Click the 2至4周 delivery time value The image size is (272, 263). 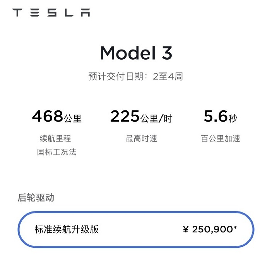click(168, 76)
